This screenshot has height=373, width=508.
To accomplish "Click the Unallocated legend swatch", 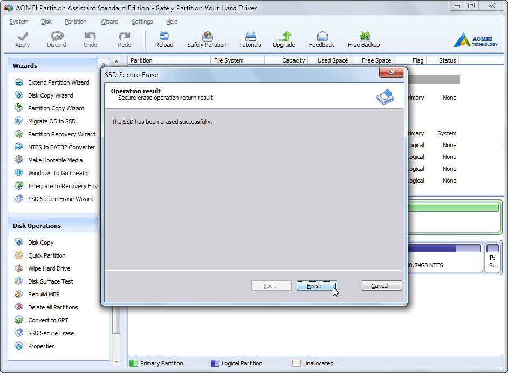I will point(297,363).
